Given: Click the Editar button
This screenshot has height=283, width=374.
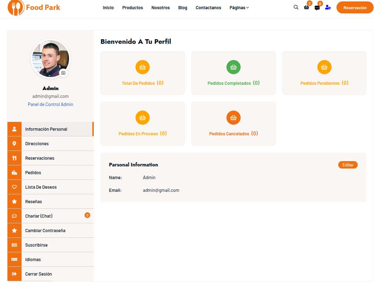Looking at the screenshot, I should click(348, 165).
